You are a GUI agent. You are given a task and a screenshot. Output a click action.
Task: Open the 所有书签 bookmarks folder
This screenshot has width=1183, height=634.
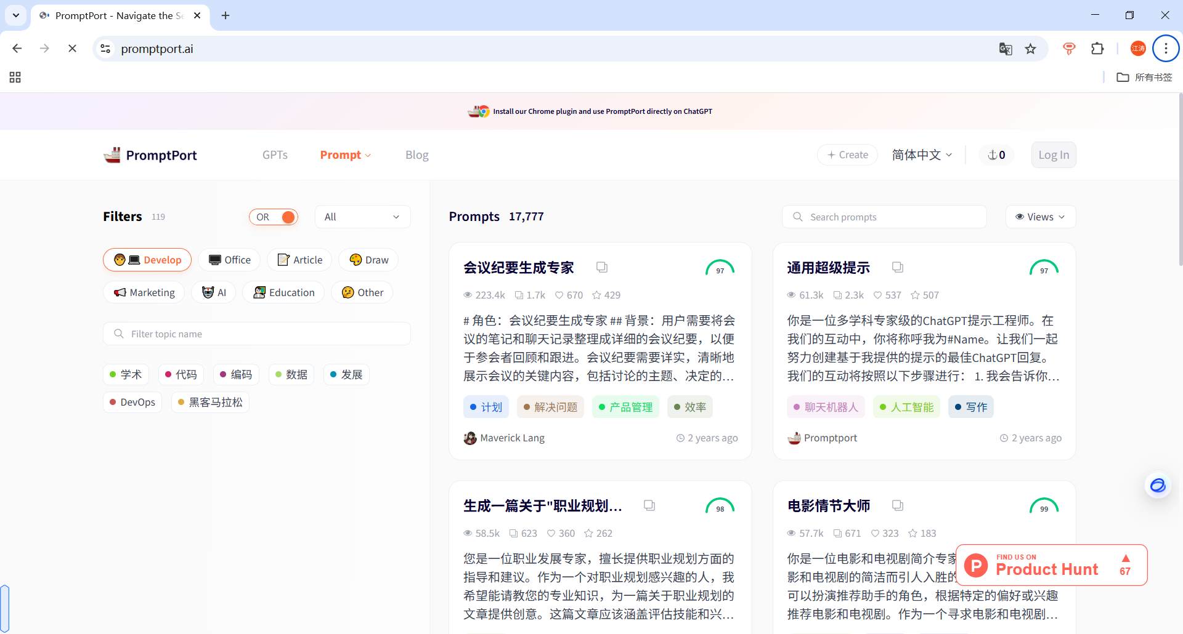tap(1145, 77)
